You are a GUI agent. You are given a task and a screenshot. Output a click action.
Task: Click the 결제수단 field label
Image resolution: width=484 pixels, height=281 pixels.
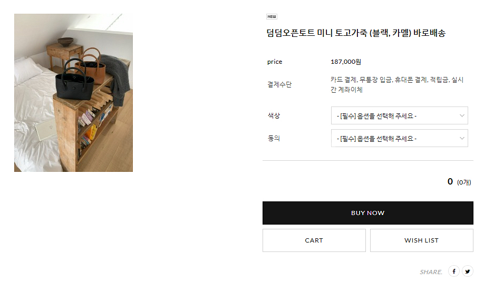[279, 84]
